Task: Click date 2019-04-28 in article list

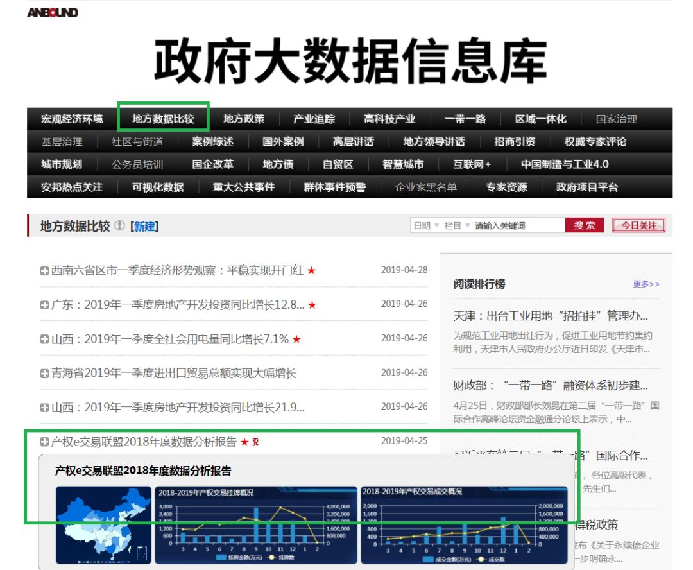Action: coord(404,270)
